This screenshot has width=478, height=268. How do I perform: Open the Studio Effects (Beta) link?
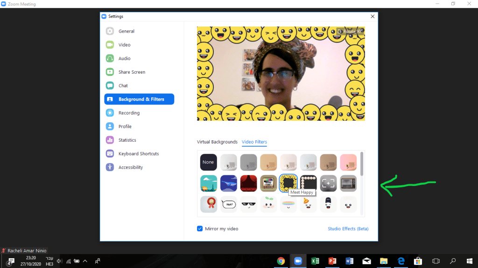(x=348, y=229)
